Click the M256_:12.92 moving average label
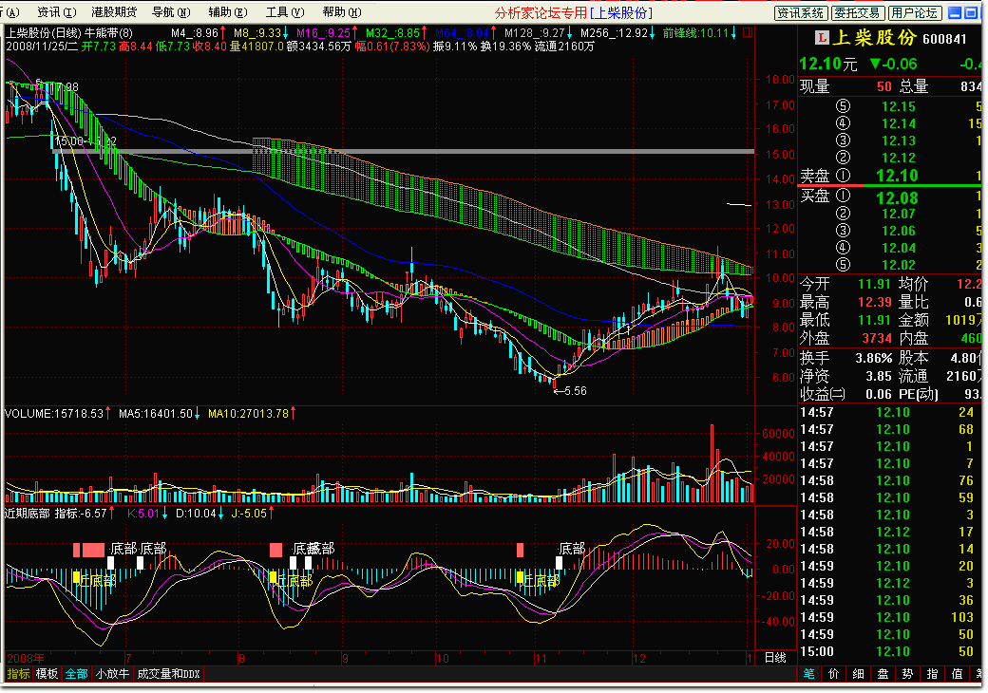 tap(615, 32)
